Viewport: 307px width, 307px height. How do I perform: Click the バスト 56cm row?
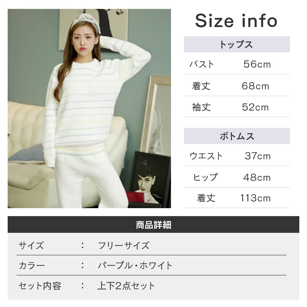(x=237, y=64)
